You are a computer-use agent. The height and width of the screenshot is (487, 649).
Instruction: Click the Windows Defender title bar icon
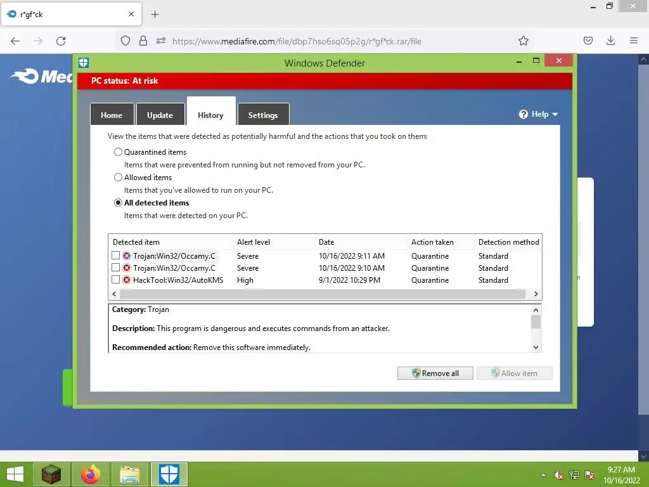(84, 63)
